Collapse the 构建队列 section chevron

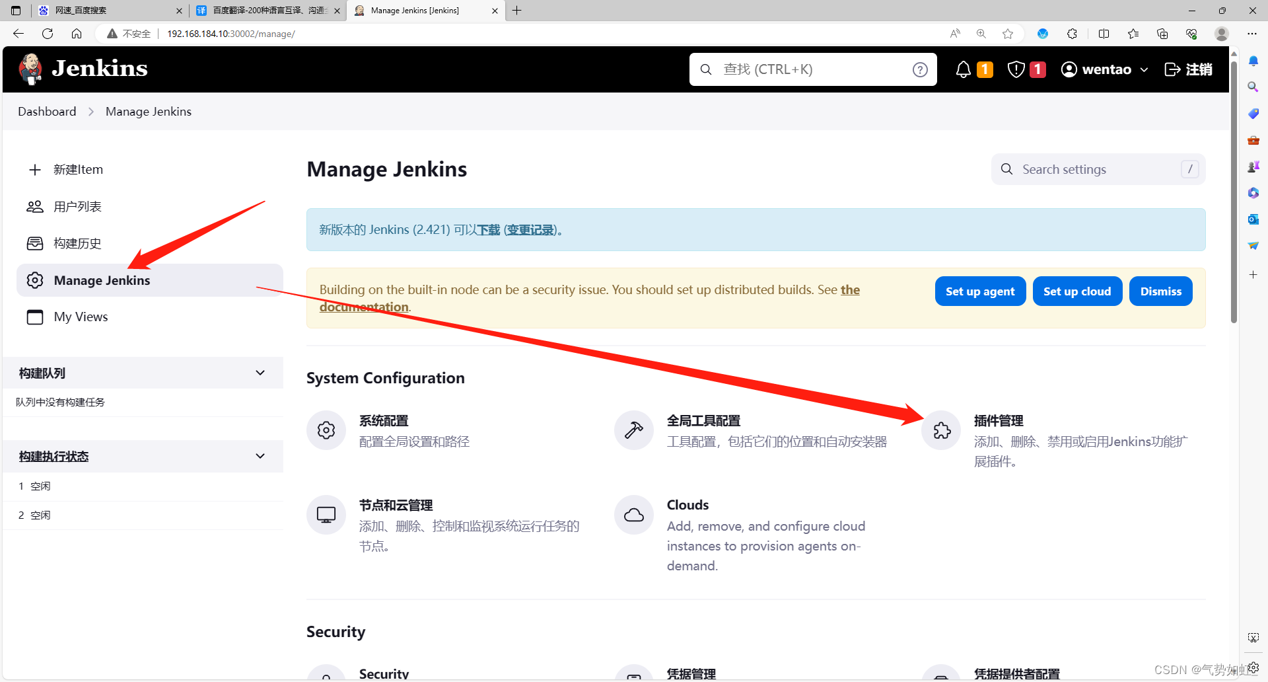click(260, 373)
